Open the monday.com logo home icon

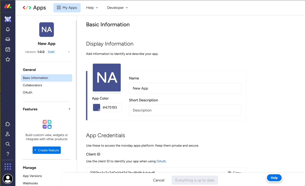click(x=8, y=6)
